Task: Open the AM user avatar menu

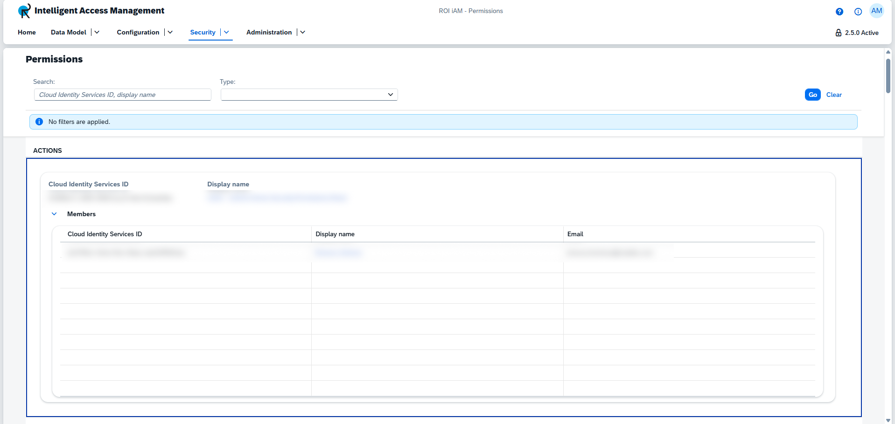Action: click(x=877, y=11)
